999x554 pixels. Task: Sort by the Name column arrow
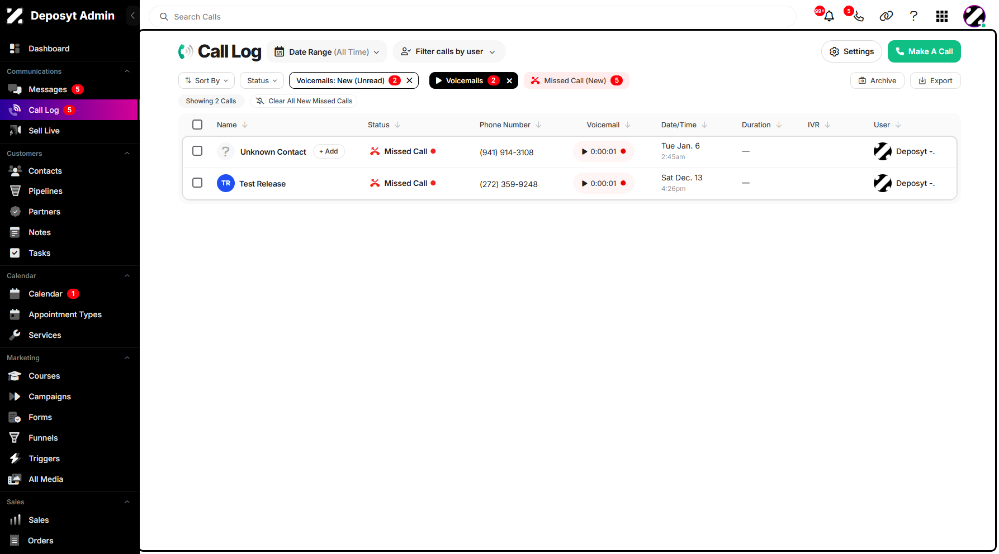pyautogui.click(x=245, y=125)
